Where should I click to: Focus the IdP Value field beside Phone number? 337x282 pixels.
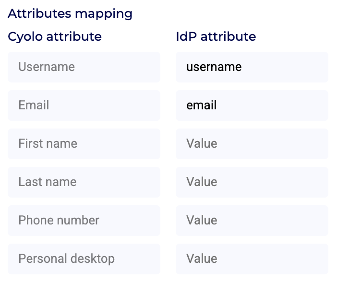252,221
